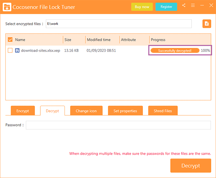Sort by the Size column header
The height and width of the screenshot is (178, 216).
(68, 40)
